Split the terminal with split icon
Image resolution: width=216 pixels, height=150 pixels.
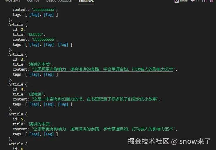pos(204,1)
